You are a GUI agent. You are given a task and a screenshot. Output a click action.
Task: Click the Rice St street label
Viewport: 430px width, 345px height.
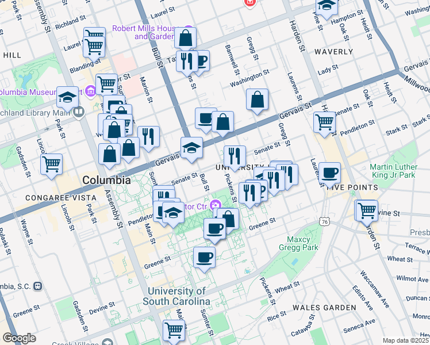[x=277, y=316]
